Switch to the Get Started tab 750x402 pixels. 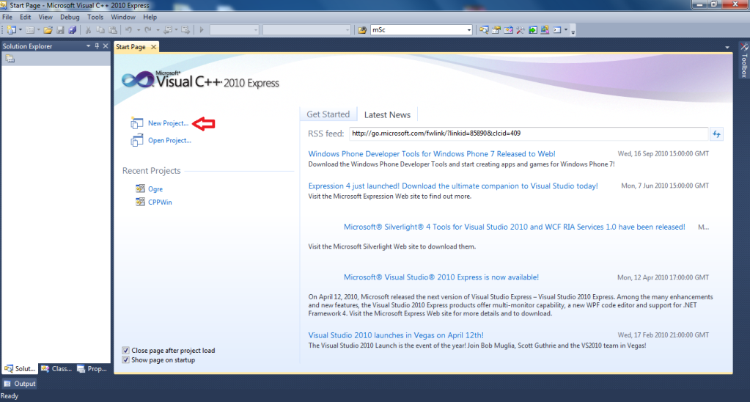(328, 114)
